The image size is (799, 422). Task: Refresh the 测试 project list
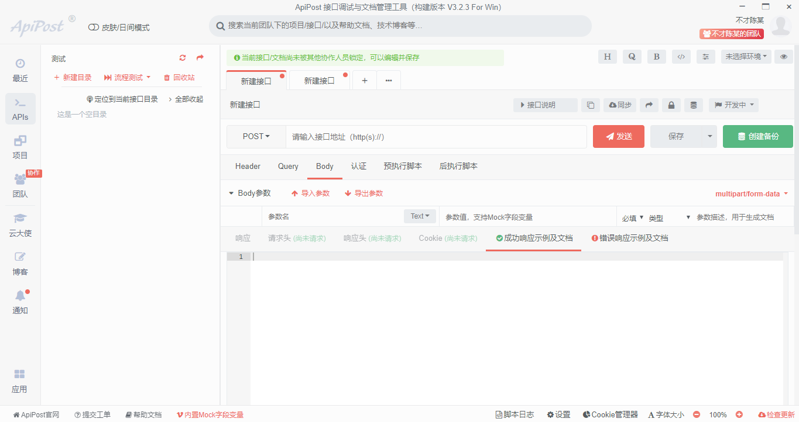pos(182,58)
